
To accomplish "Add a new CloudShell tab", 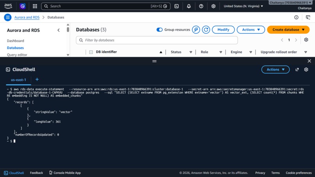I will pyautogui.click(x=37, y=79).
